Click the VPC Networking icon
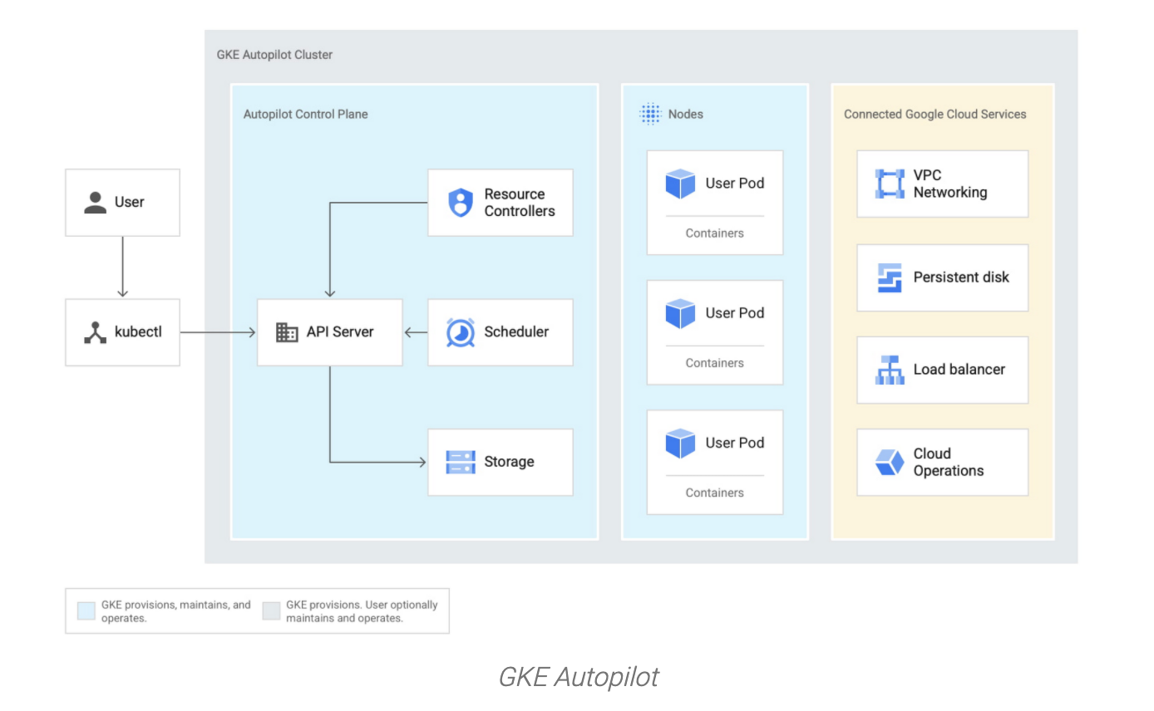Viewport: 1154px width, 711px height. click(890, 184)
